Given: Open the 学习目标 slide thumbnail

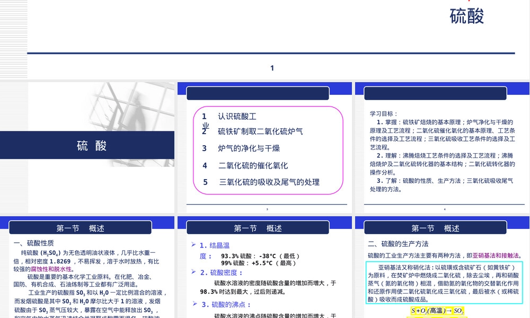Looking at the screenshot, I should click(443, 147).
